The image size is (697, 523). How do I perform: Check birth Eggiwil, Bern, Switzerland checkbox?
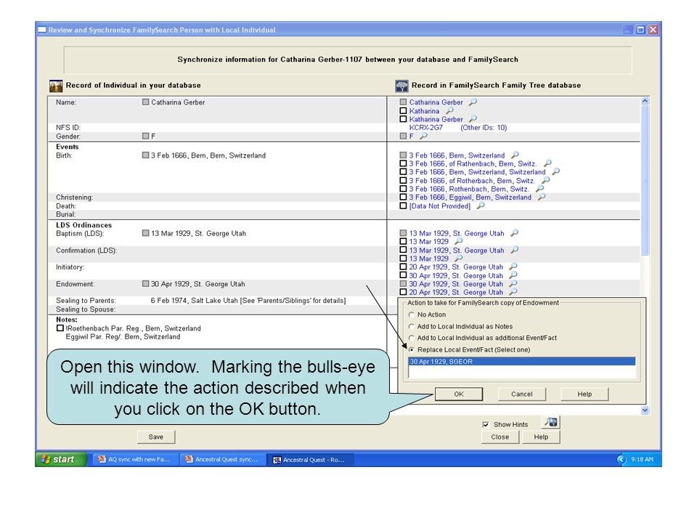pyautogui.click(x=403, y=197)
